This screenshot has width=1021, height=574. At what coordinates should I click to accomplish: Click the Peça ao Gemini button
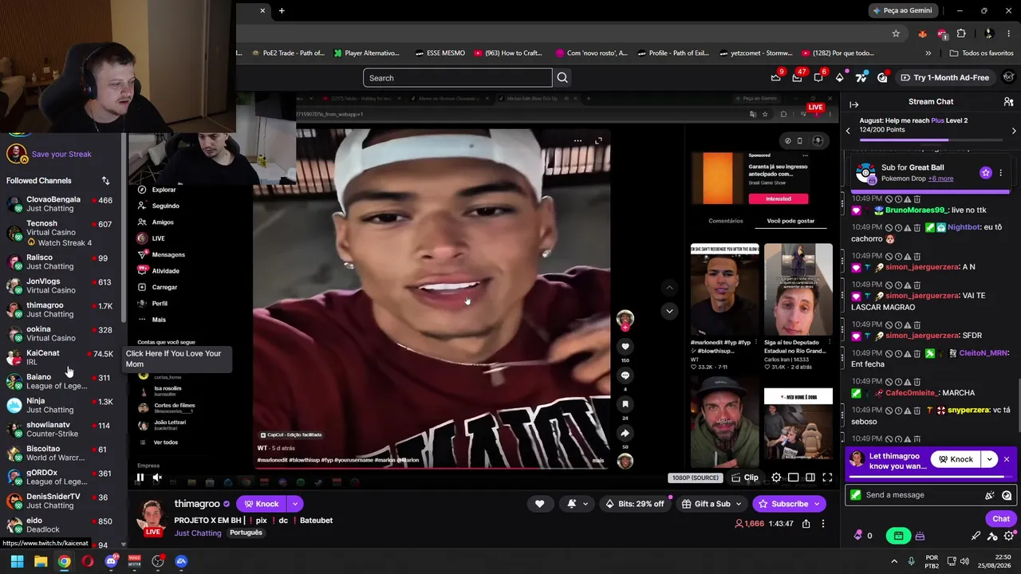click(x=903, y=10)
